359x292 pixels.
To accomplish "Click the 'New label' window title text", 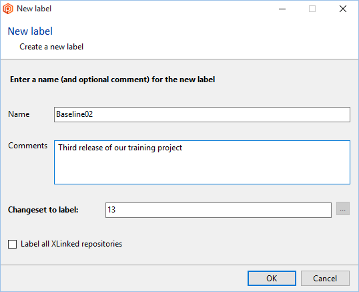I will pos(34,9).
